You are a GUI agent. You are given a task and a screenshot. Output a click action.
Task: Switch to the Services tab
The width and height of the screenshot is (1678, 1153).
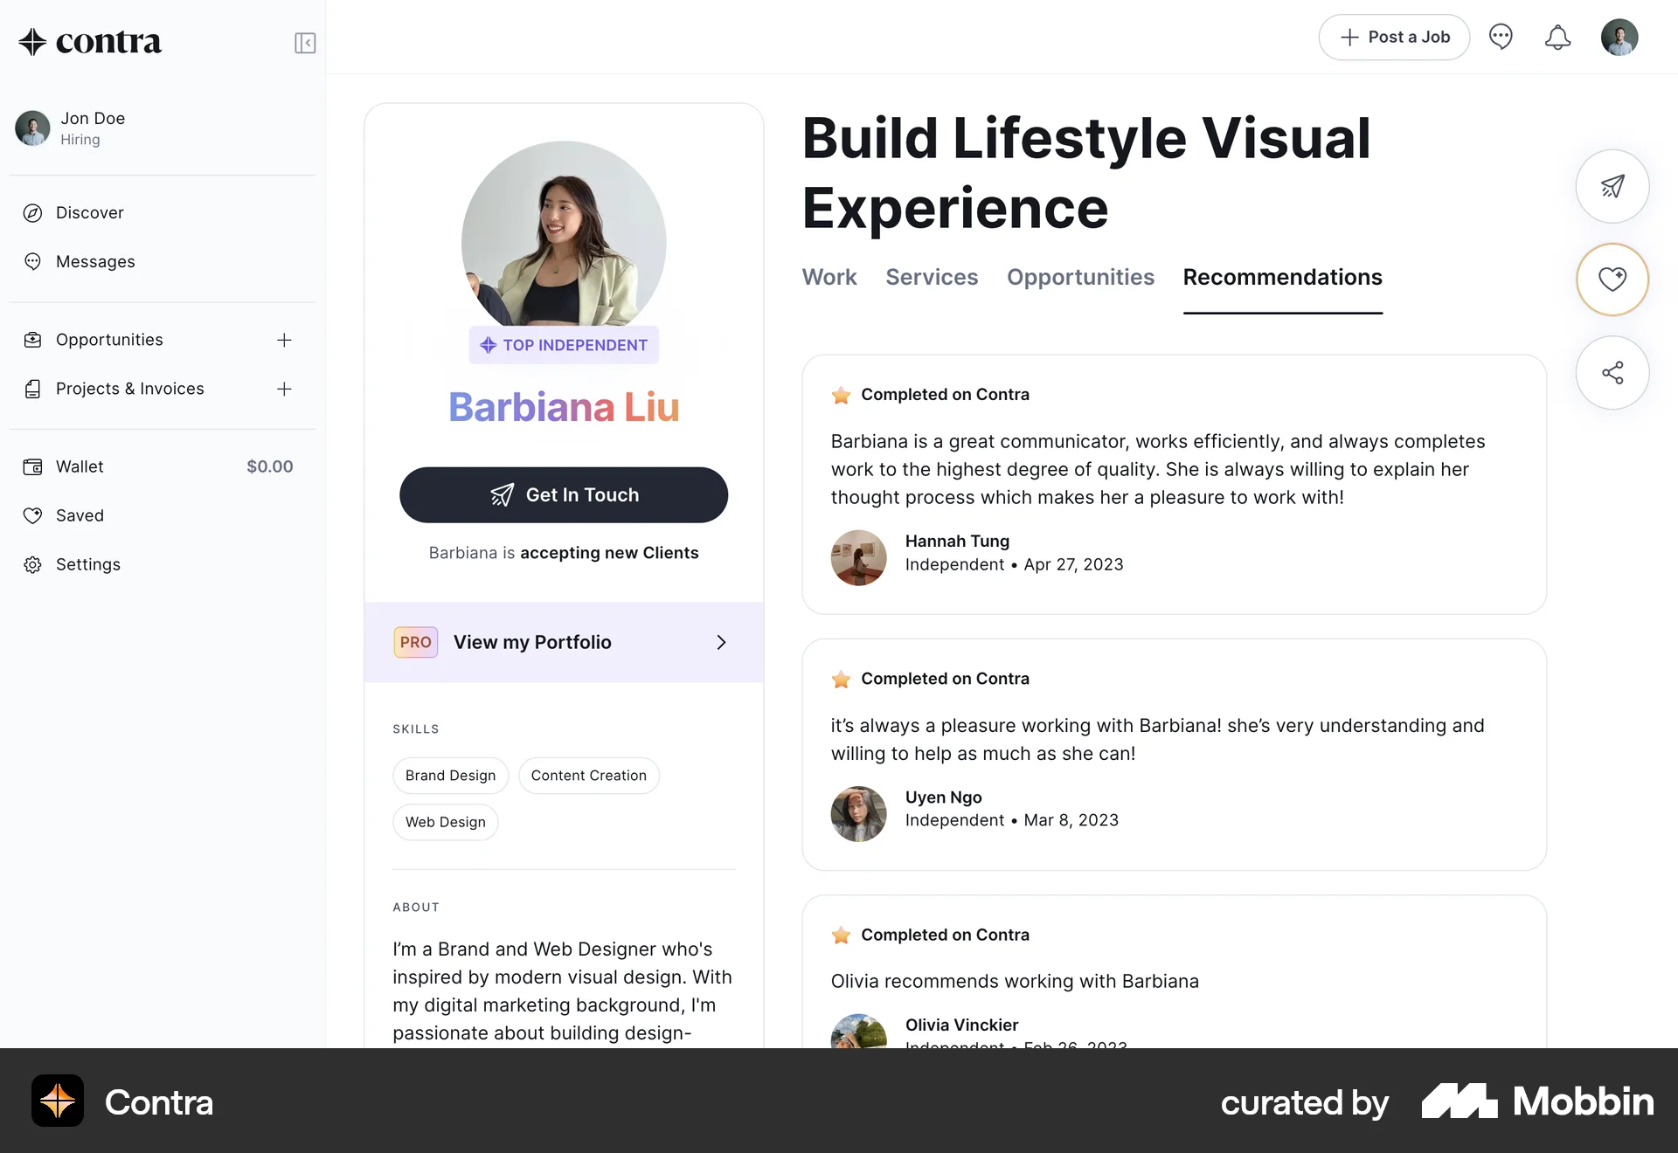click(932, 277)
